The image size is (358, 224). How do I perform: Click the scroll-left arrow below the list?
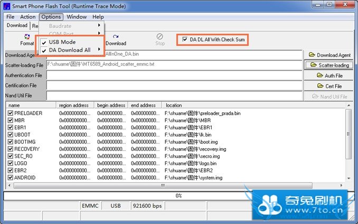[10, 186]
